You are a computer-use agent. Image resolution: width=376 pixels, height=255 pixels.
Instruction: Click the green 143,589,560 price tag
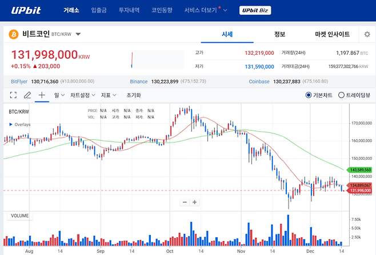click(359, 170)
